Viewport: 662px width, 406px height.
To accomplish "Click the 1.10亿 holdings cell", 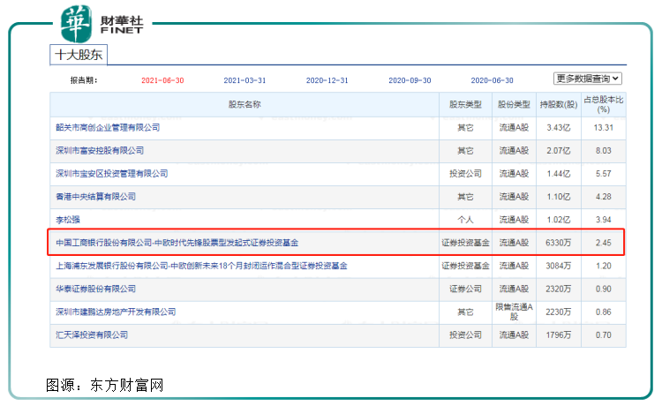I will coord(559,197).
